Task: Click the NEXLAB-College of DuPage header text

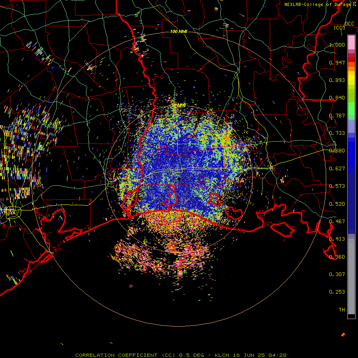Action: 320,4
